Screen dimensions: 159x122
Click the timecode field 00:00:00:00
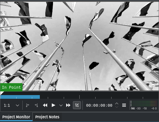pos(99,105)
